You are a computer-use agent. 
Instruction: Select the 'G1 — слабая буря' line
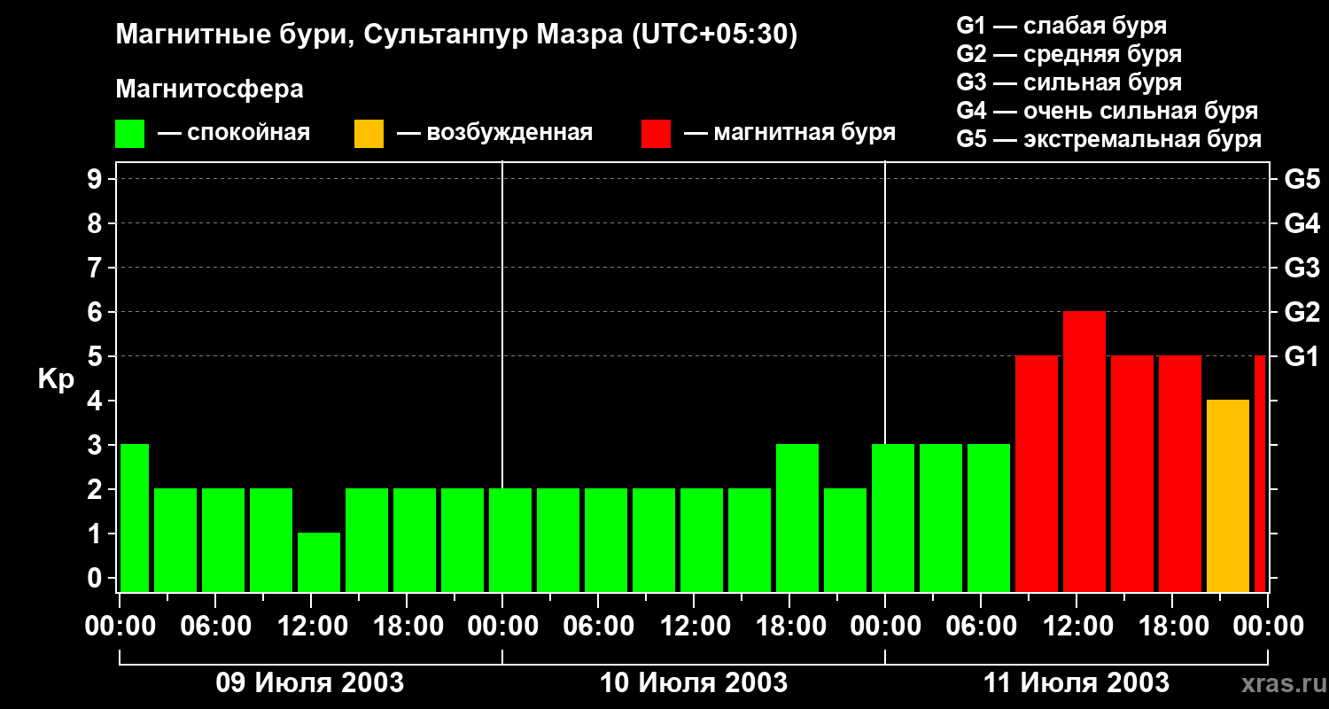tap(1061, 26)
